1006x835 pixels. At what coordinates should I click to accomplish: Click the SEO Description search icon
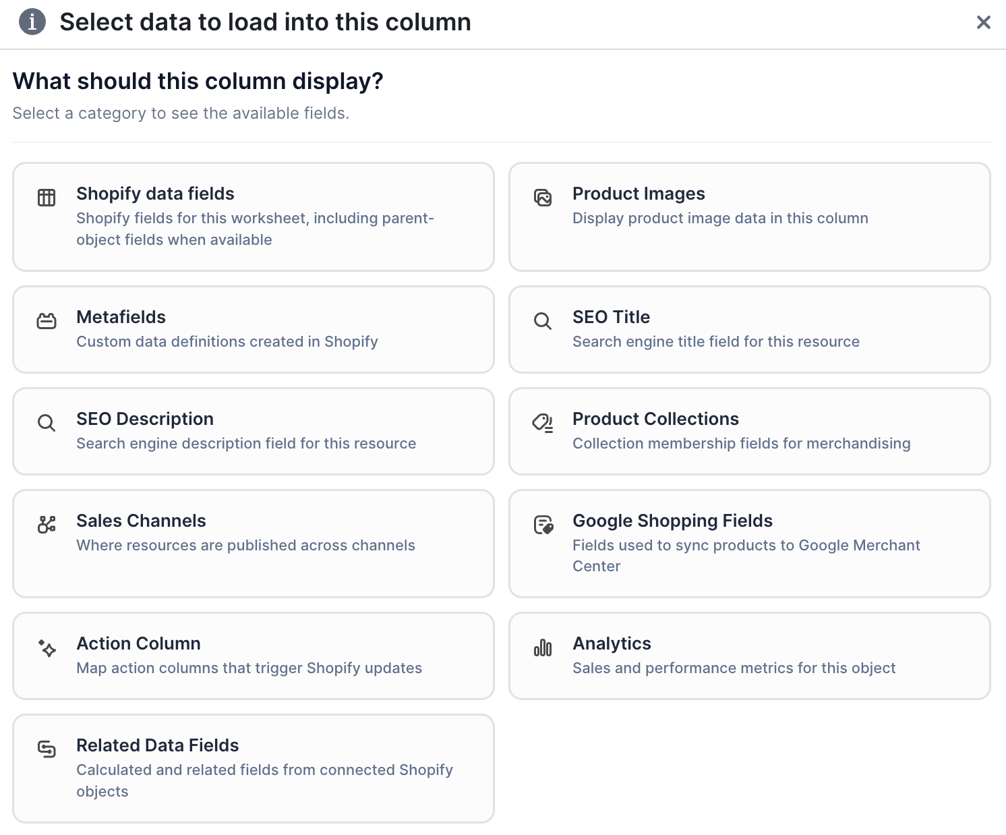click(46, 423)
